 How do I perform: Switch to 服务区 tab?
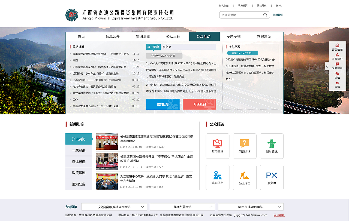(x=167, y=47)
